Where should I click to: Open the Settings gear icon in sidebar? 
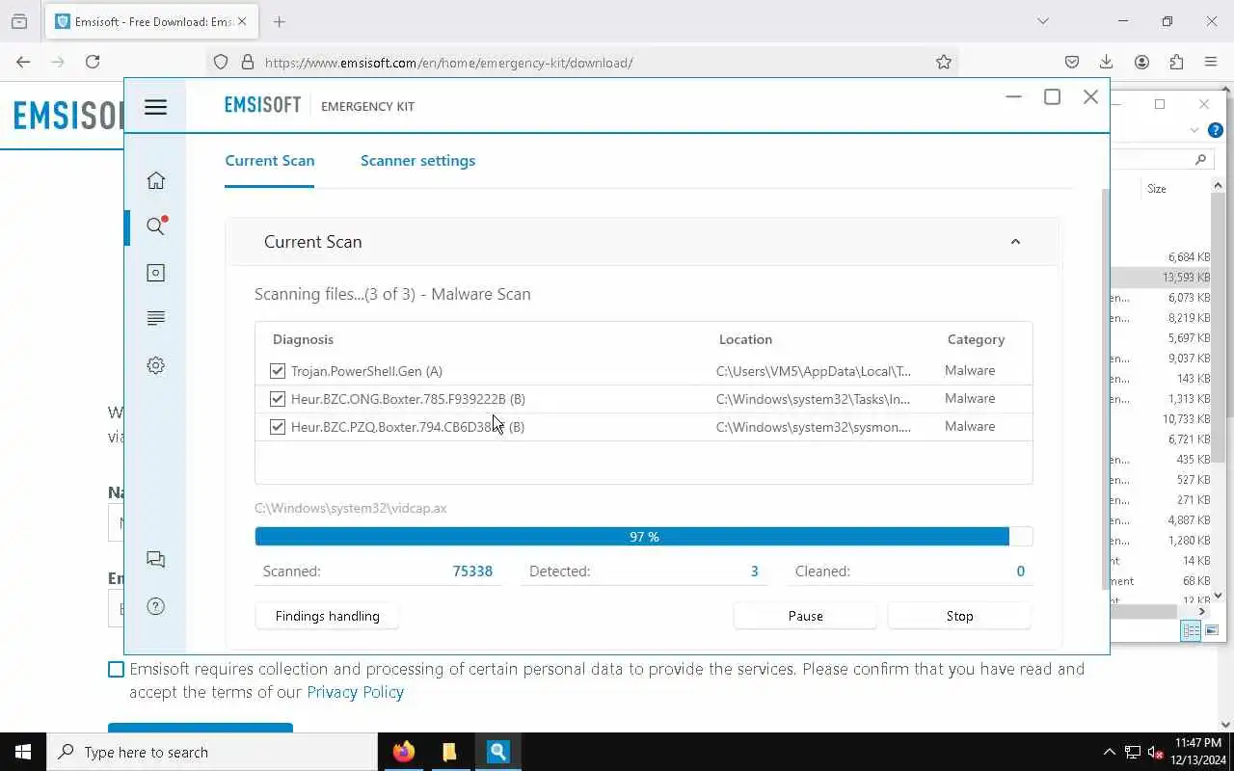point(155,365)
